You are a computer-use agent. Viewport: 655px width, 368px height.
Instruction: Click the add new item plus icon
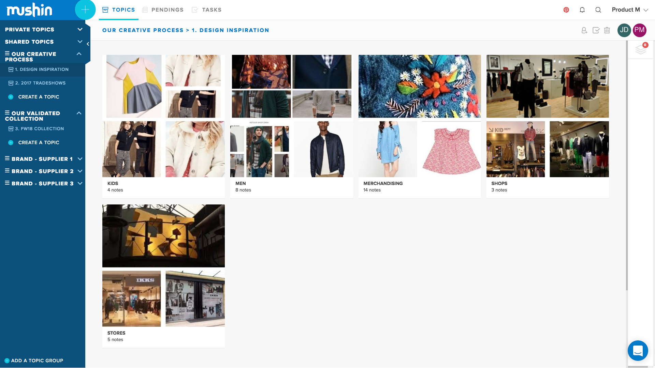(85, 10)
